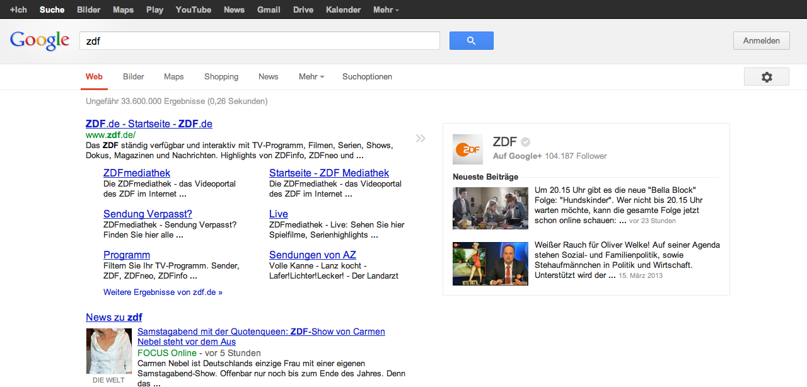Switch to the Bilder search tab
This screenshot has width=807, height=387.
pos(134,77)
